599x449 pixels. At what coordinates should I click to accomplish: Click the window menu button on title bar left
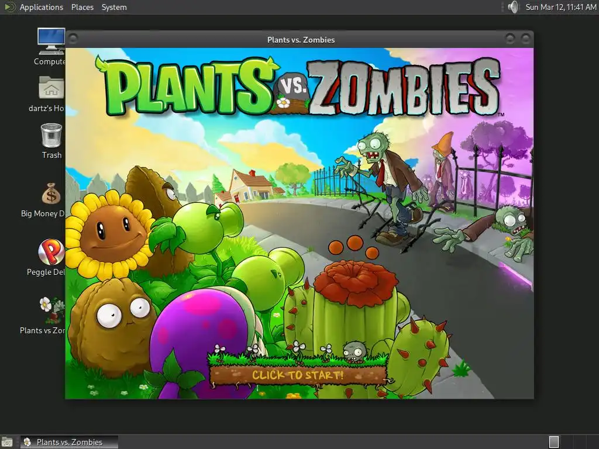point(73,39)
